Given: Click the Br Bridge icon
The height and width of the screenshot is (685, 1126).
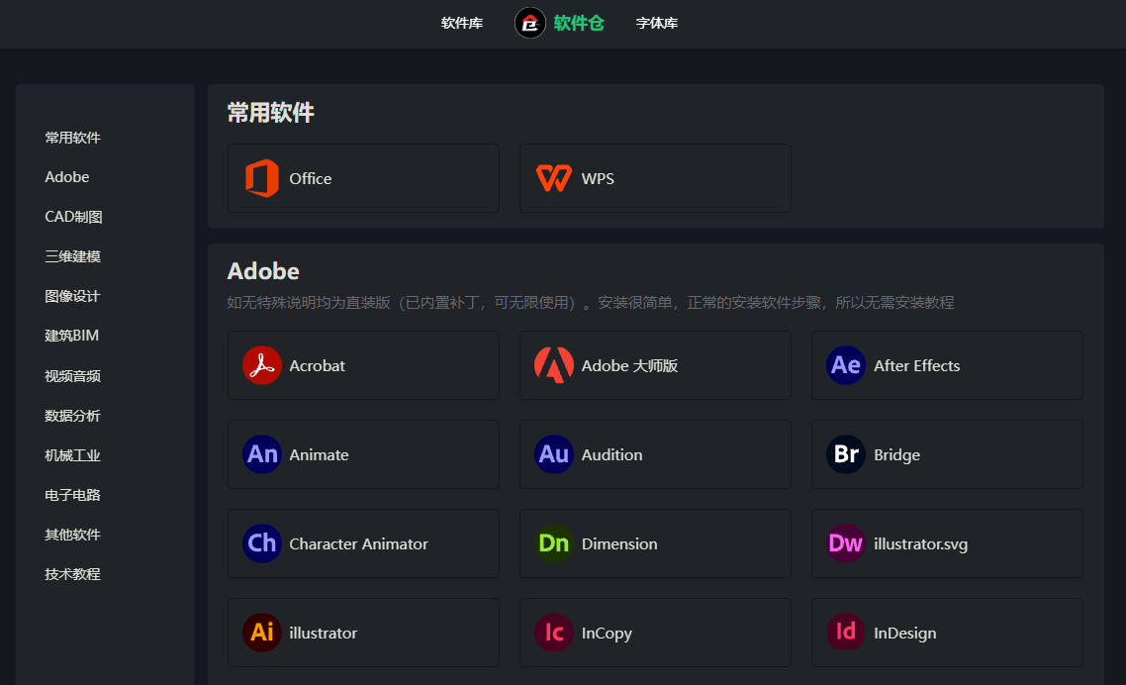Looking at the screenshot, I should coord(846,454).
